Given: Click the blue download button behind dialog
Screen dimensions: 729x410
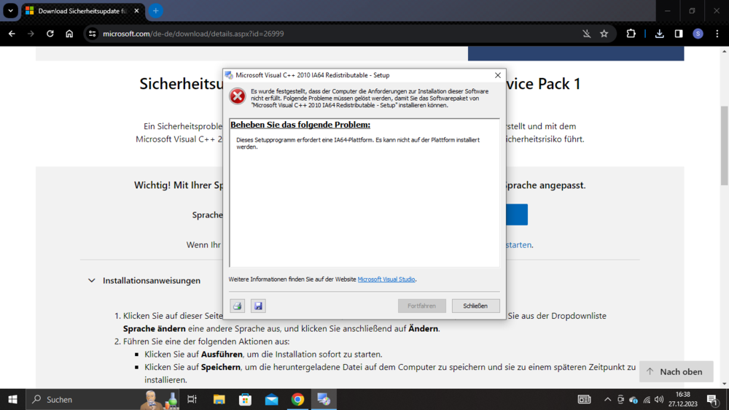Looking at the screenshot, I should pos(517,214).
